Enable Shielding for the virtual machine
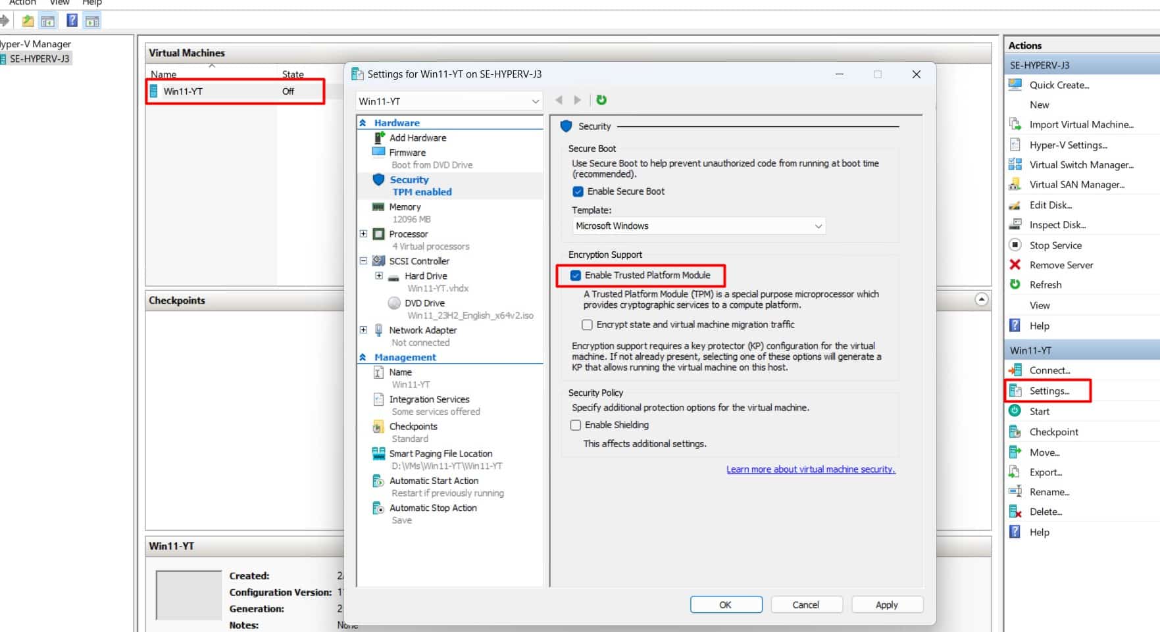Screen dimensions: 1160x632 coord(576,425)
